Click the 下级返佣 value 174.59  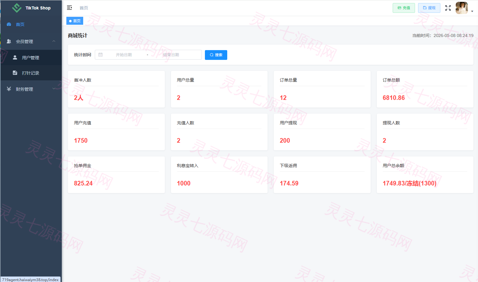pos(289,183)
